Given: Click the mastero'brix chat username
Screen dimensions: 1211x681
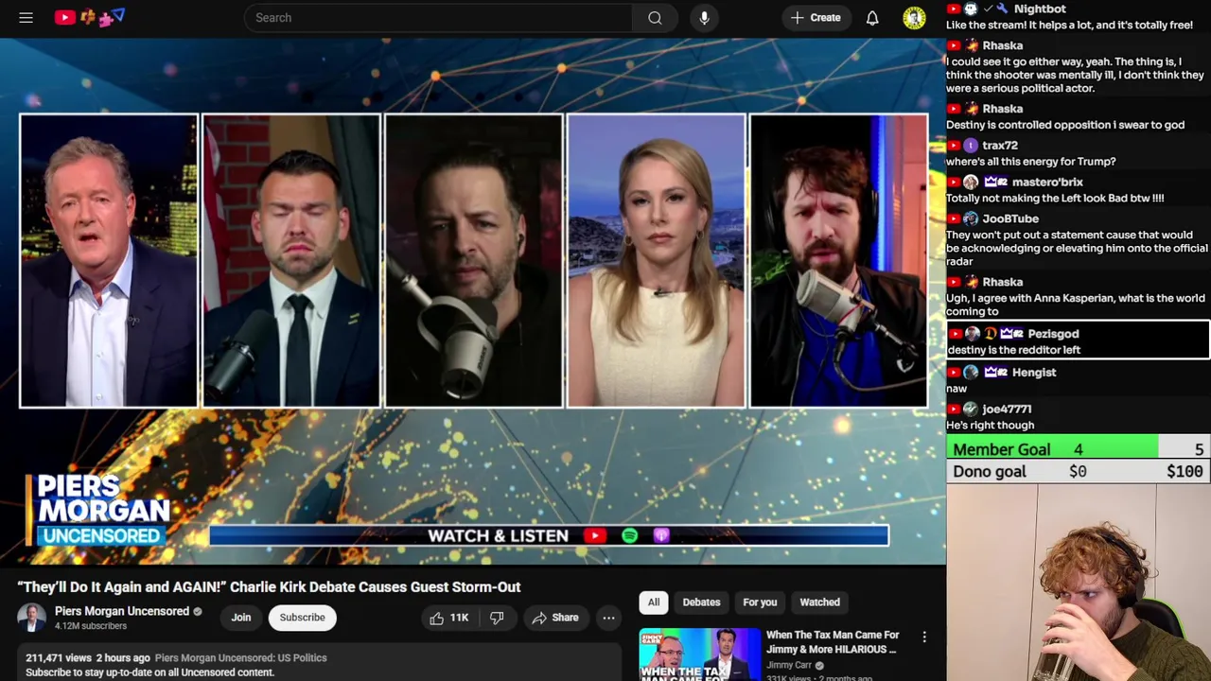Looking at the screenshot, I should (1046, 183).
